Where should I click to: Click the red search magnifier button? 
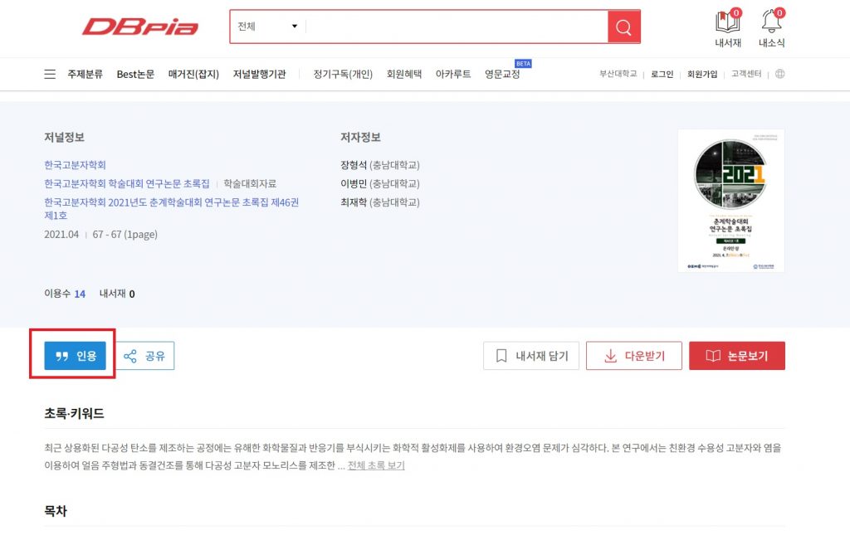(623, 27)
